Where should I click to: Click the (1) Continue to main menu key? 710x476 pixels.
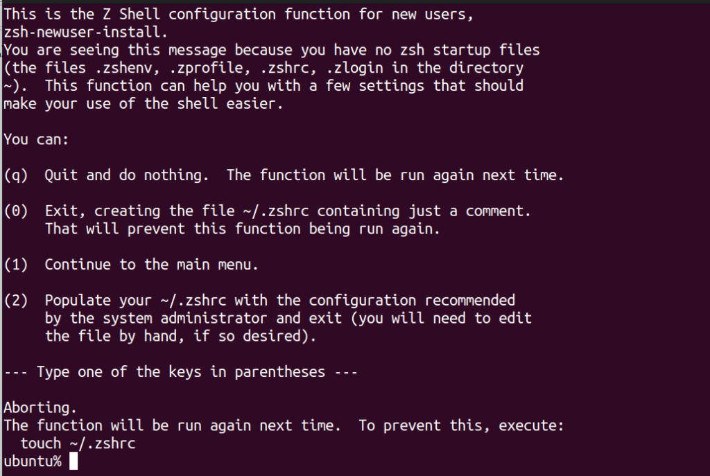(16, 264)
